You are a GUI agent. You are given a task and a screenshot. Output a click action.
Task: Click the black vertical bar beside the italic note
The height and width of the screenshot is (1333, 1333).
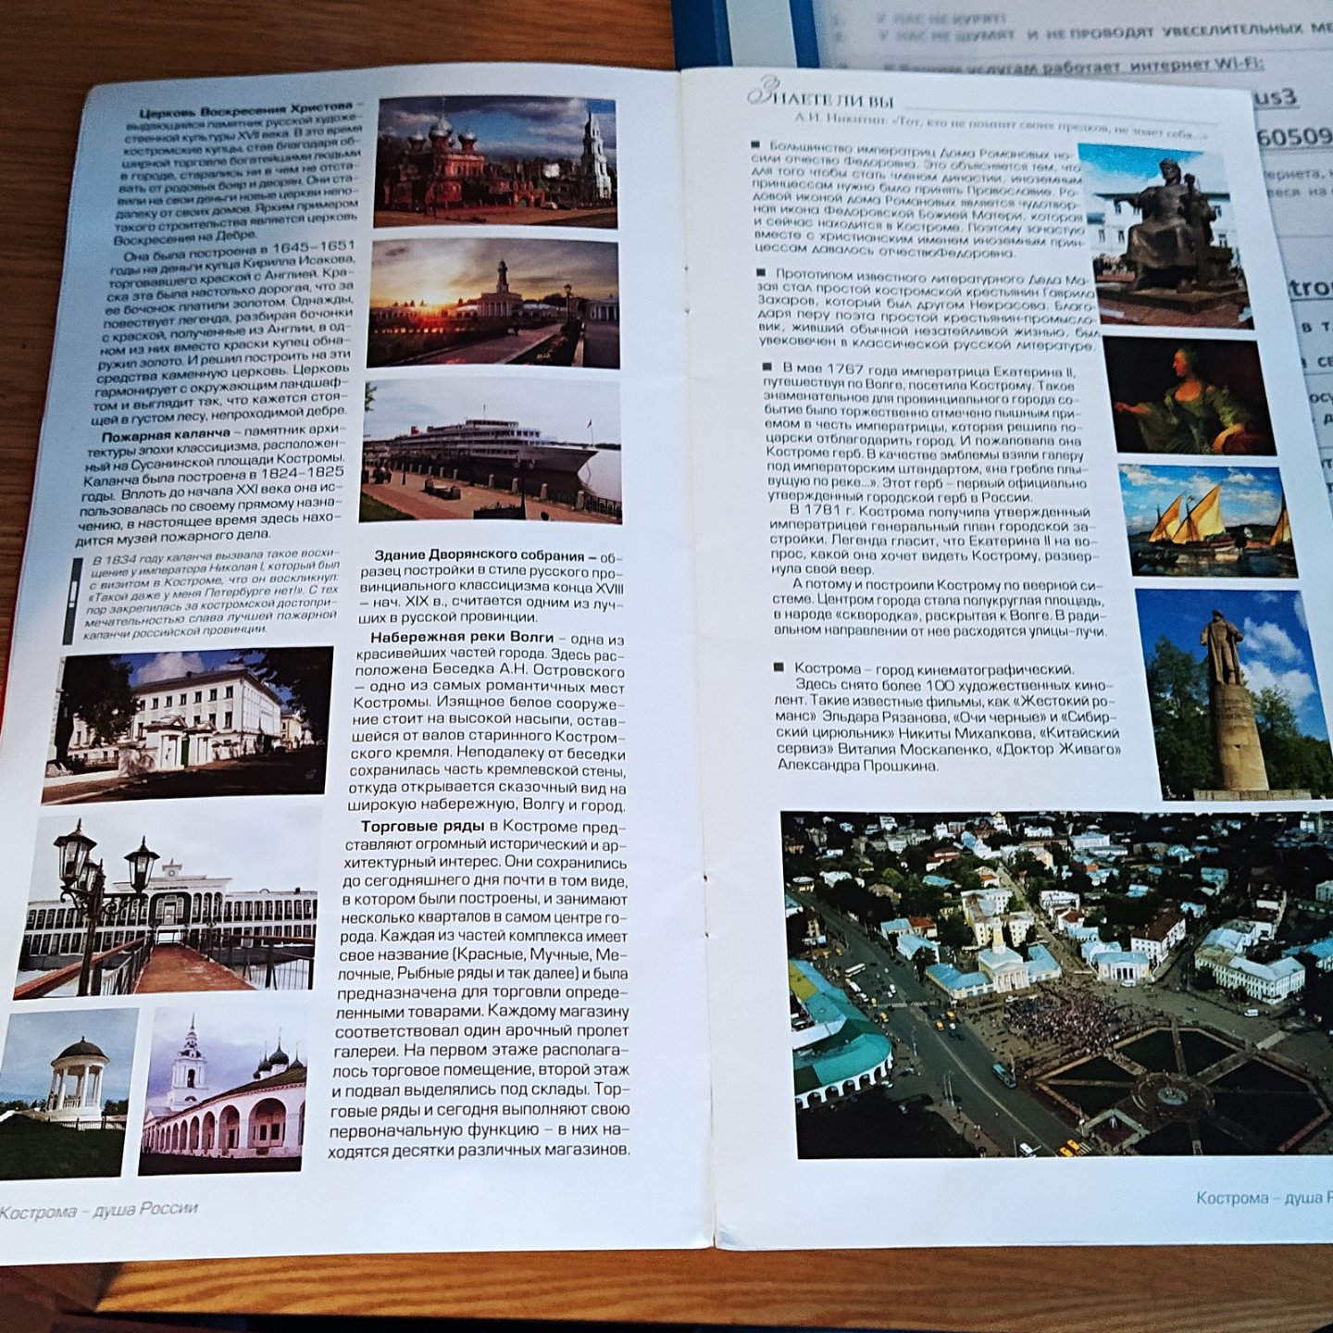(x=73, y=600)
